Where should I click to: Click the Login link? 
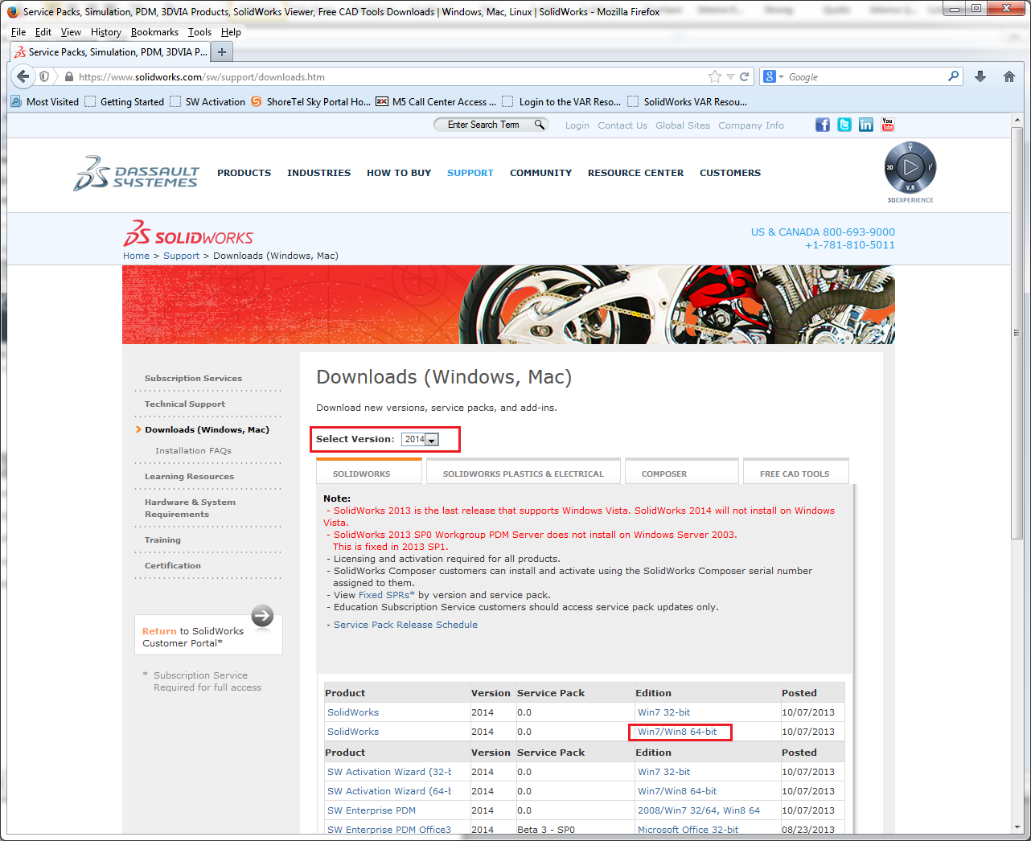tap(577, 125)
